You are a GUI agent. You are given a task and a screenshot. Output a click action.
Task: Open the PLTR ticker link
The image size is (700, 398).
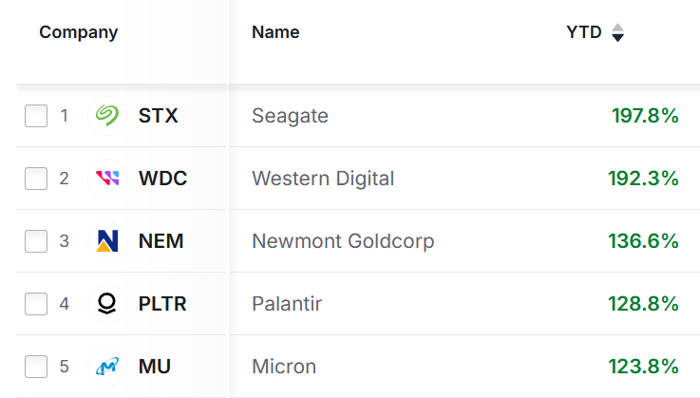click(x=162, y=304)
